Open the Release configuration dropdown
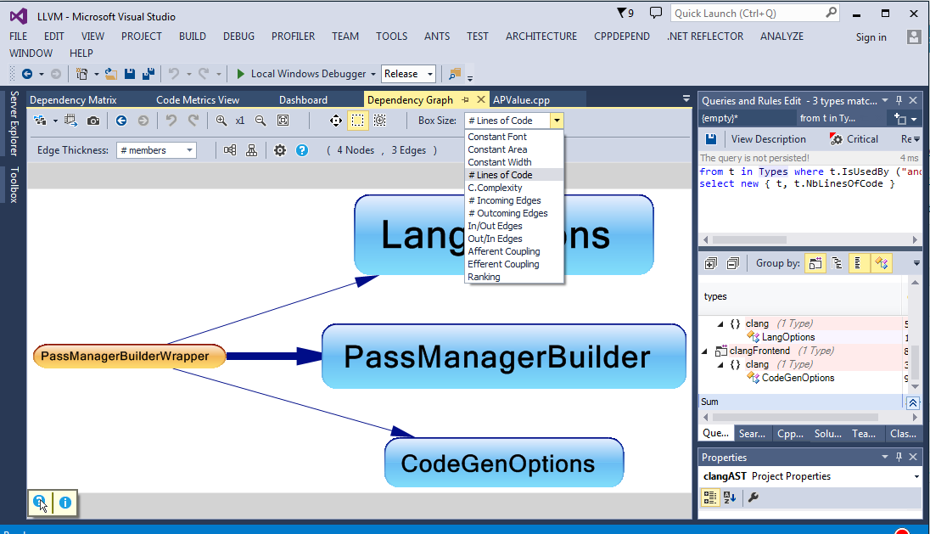The width and height of the screenshot is (930, 534). (409, 74)
